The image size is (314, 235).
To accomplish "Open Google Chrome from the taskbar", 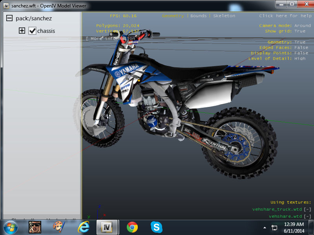I will (132, 227).
